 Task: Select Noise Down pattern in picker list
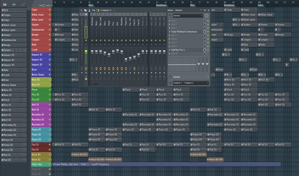click(14, 85)
